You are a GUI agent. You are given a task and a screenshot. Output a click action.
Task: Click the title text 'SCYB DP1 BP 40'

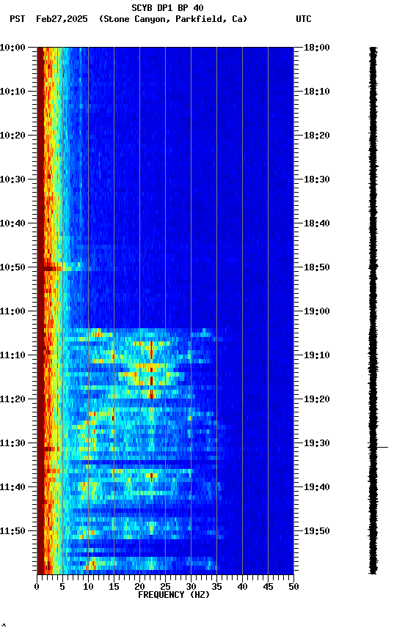tap(167, 8)
